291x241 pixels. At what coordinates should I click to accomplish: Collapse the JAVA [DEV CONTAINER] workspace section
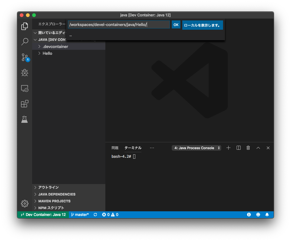(x=50, y=40)
